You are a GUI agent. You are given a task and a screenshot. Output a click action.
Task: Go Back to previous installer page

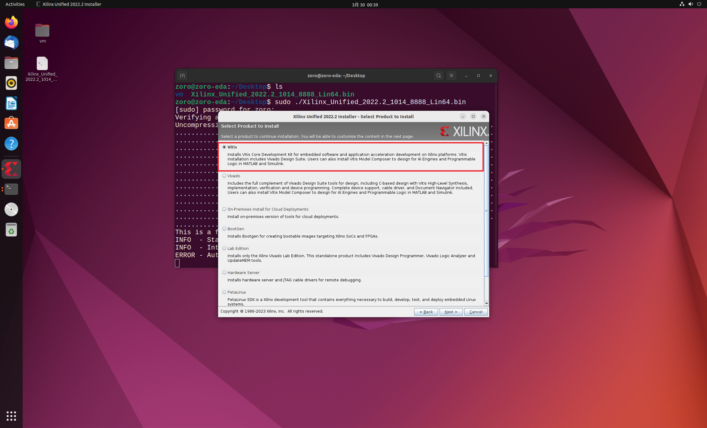tap(426, 312)
